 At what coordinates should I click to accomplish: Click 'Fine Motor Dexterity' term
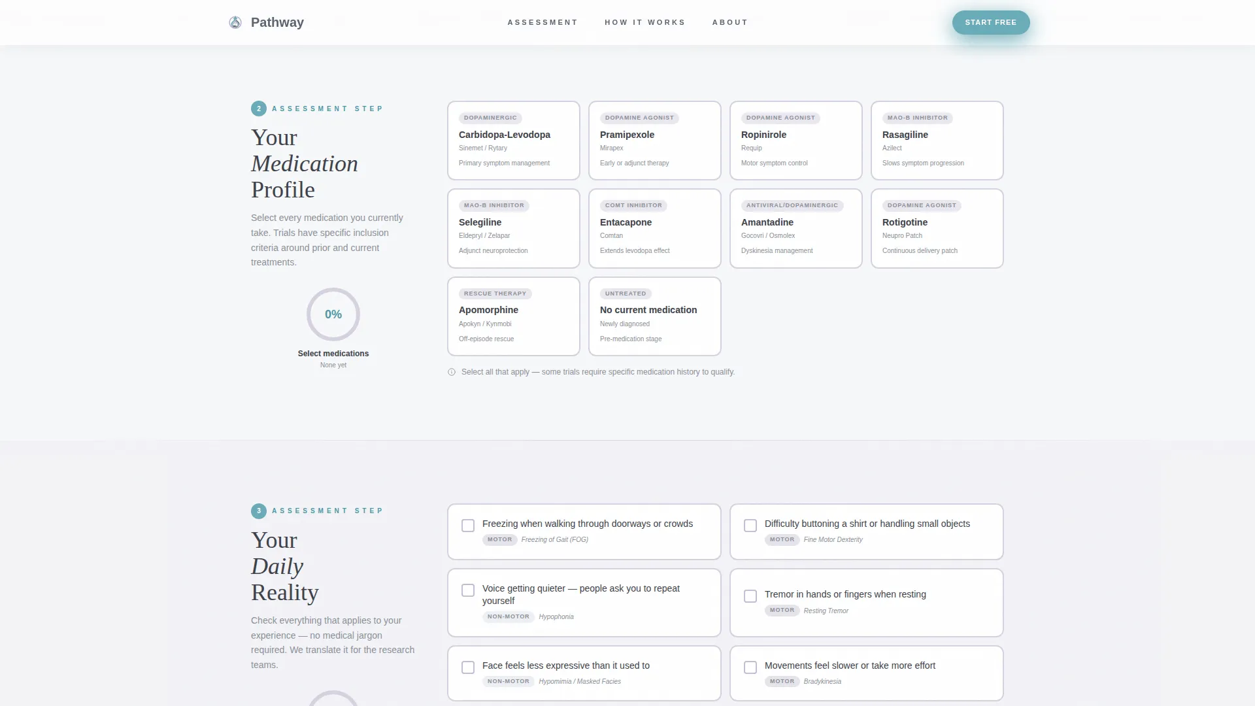(833, 540)
